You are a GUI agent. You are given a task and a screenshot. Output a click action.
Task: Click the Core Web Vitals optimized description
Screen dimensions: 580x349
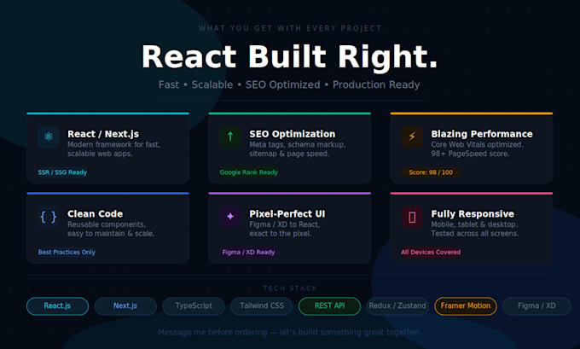(478, 149)
